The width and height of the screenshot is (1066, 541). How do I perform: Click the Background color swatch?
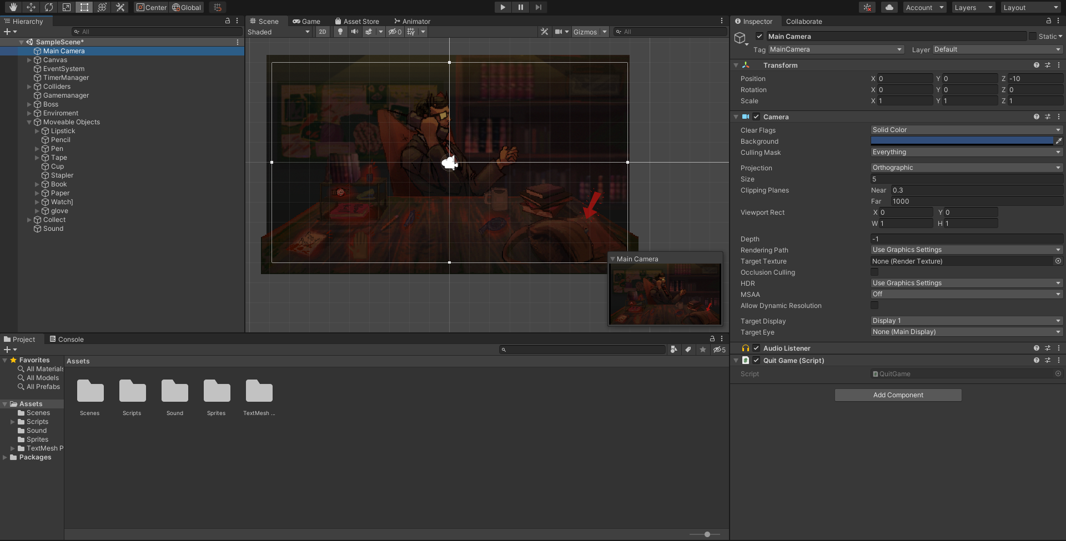(962, 141)
